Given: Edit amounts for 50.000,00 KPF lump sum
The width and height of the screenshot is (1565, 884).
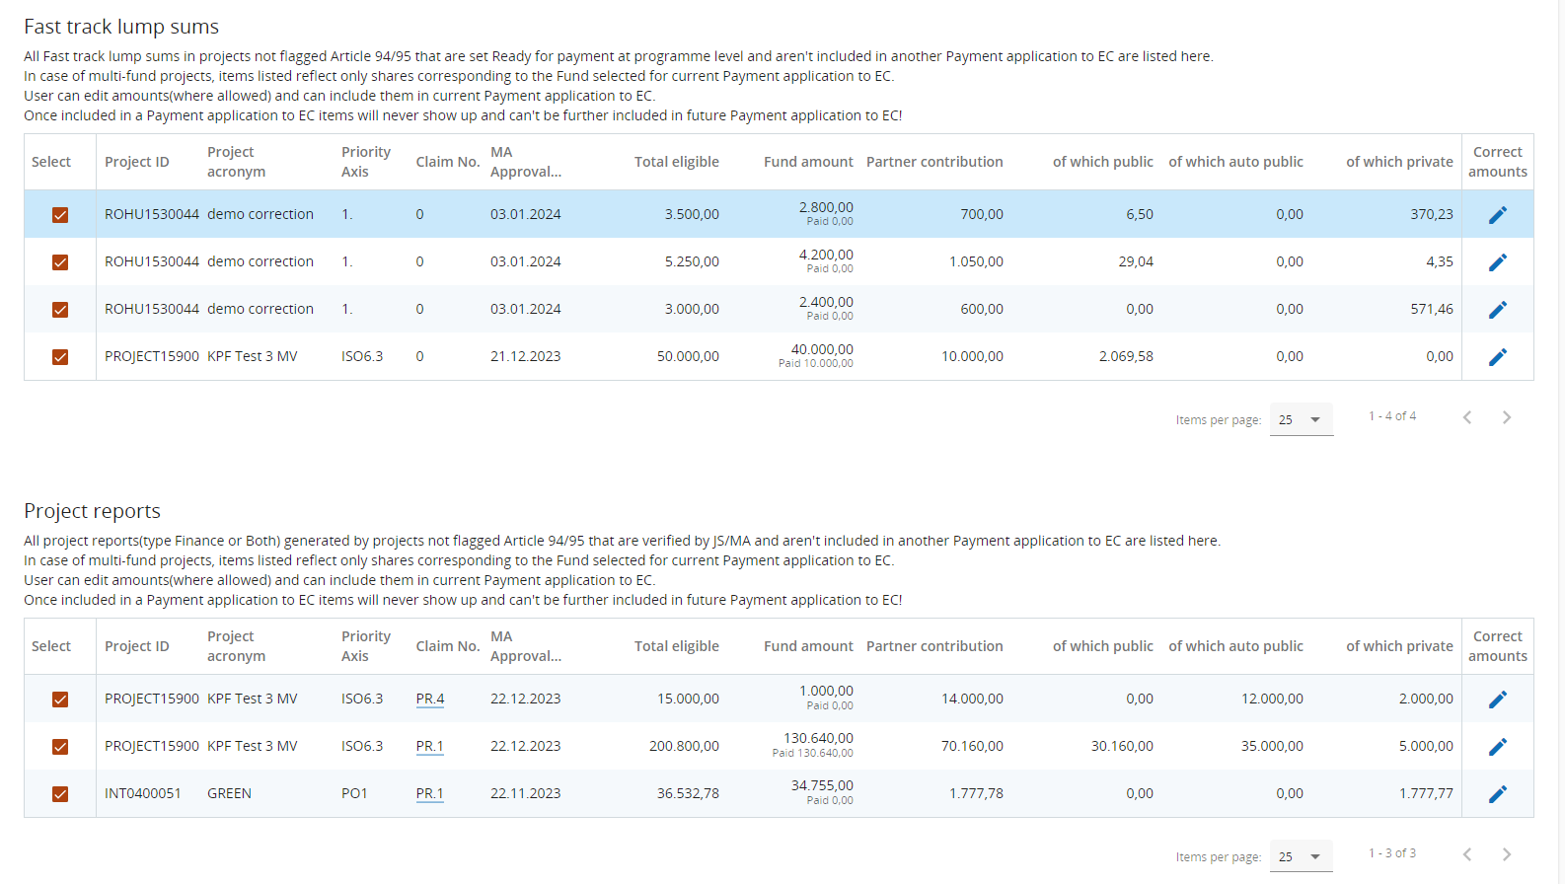Looking at the screenshot, I should [x=1497, y=357].
